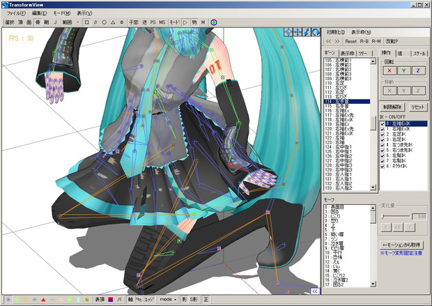Screen dimensions: 432x306
Task: Click the red-blue square icon in bottom bar
Action: point(111,300)
